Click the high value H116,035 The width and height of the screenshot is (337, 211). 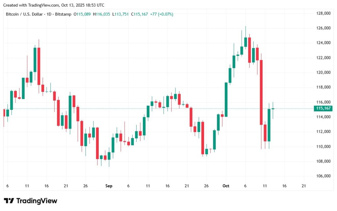point(102,14)
